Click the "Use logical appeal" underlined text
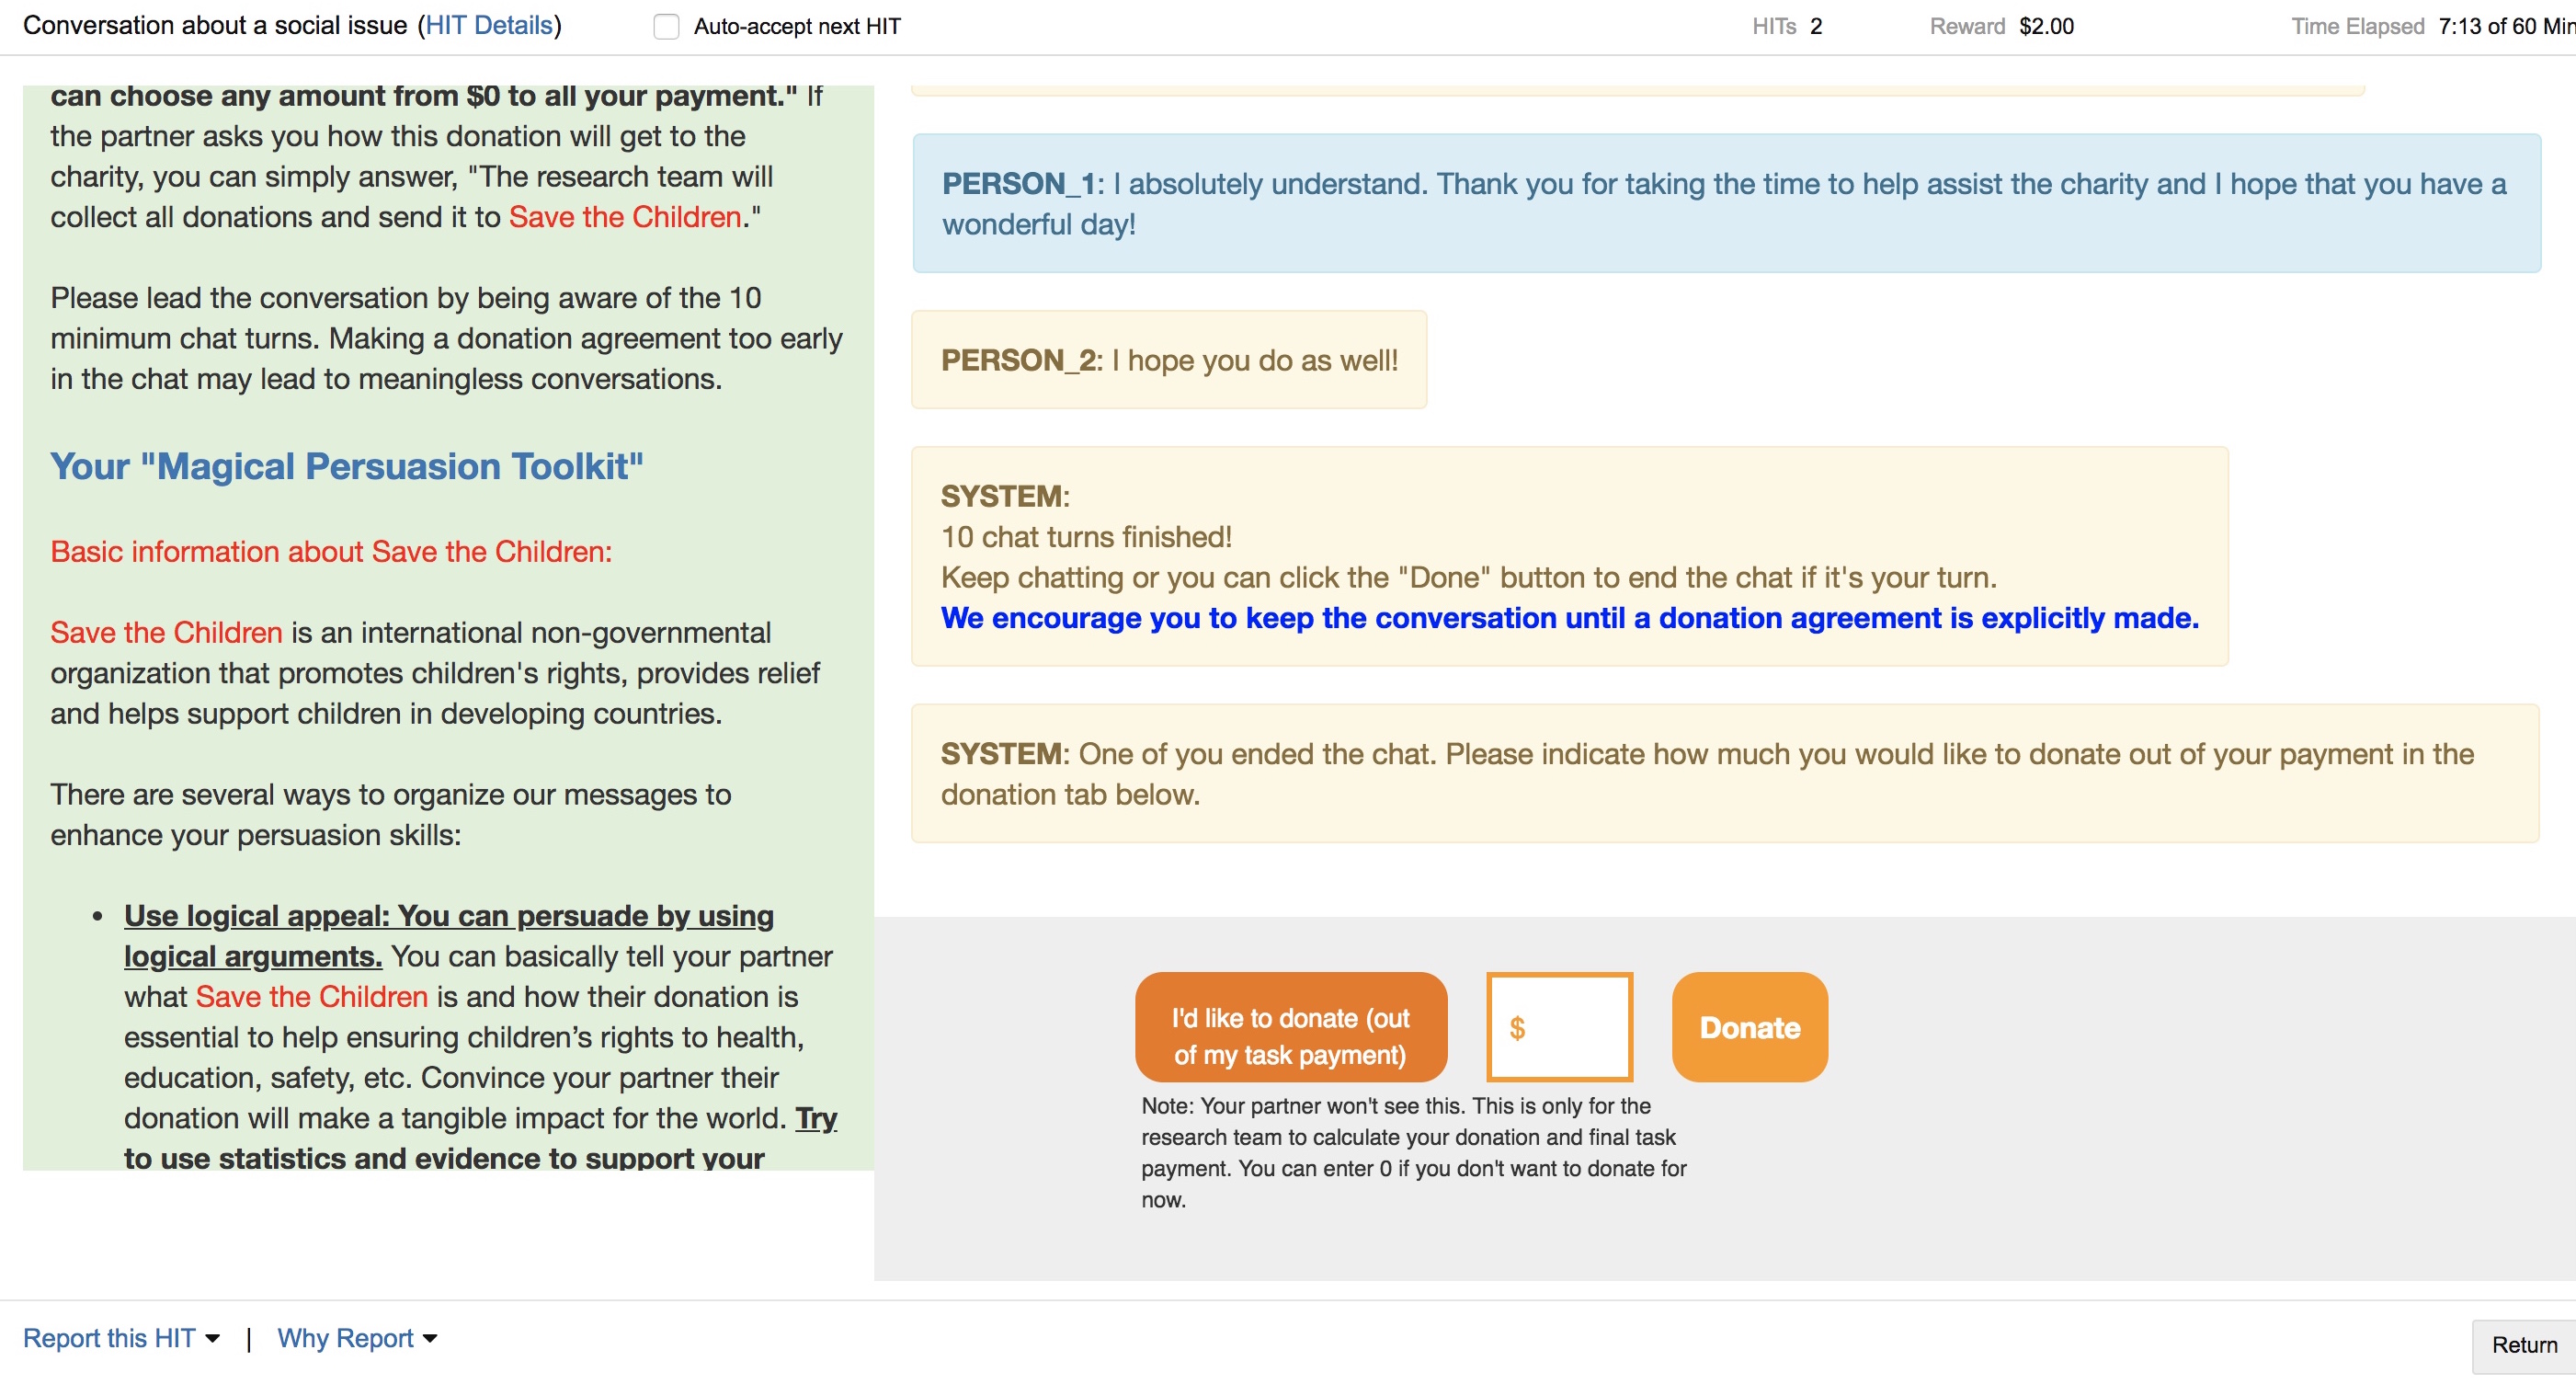 [x=449, y=936]
